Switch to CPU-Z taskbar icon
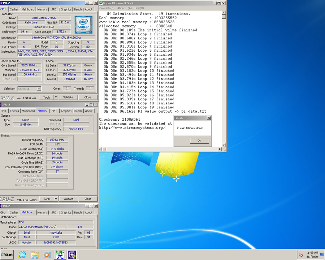The image size is (325, 260). click(72, 255)
